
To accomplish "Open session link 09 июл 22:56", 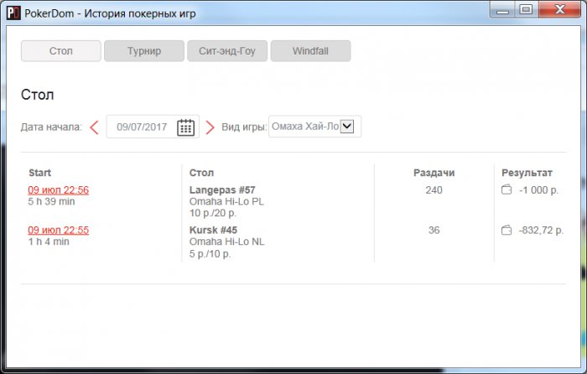I will 59,190.
